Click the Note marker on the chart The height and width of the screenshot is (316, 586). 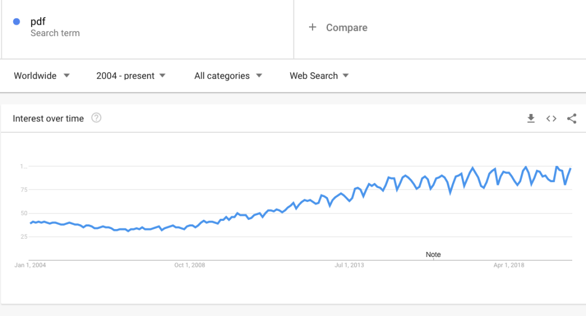pyautogui.click(x=433, y=255)
